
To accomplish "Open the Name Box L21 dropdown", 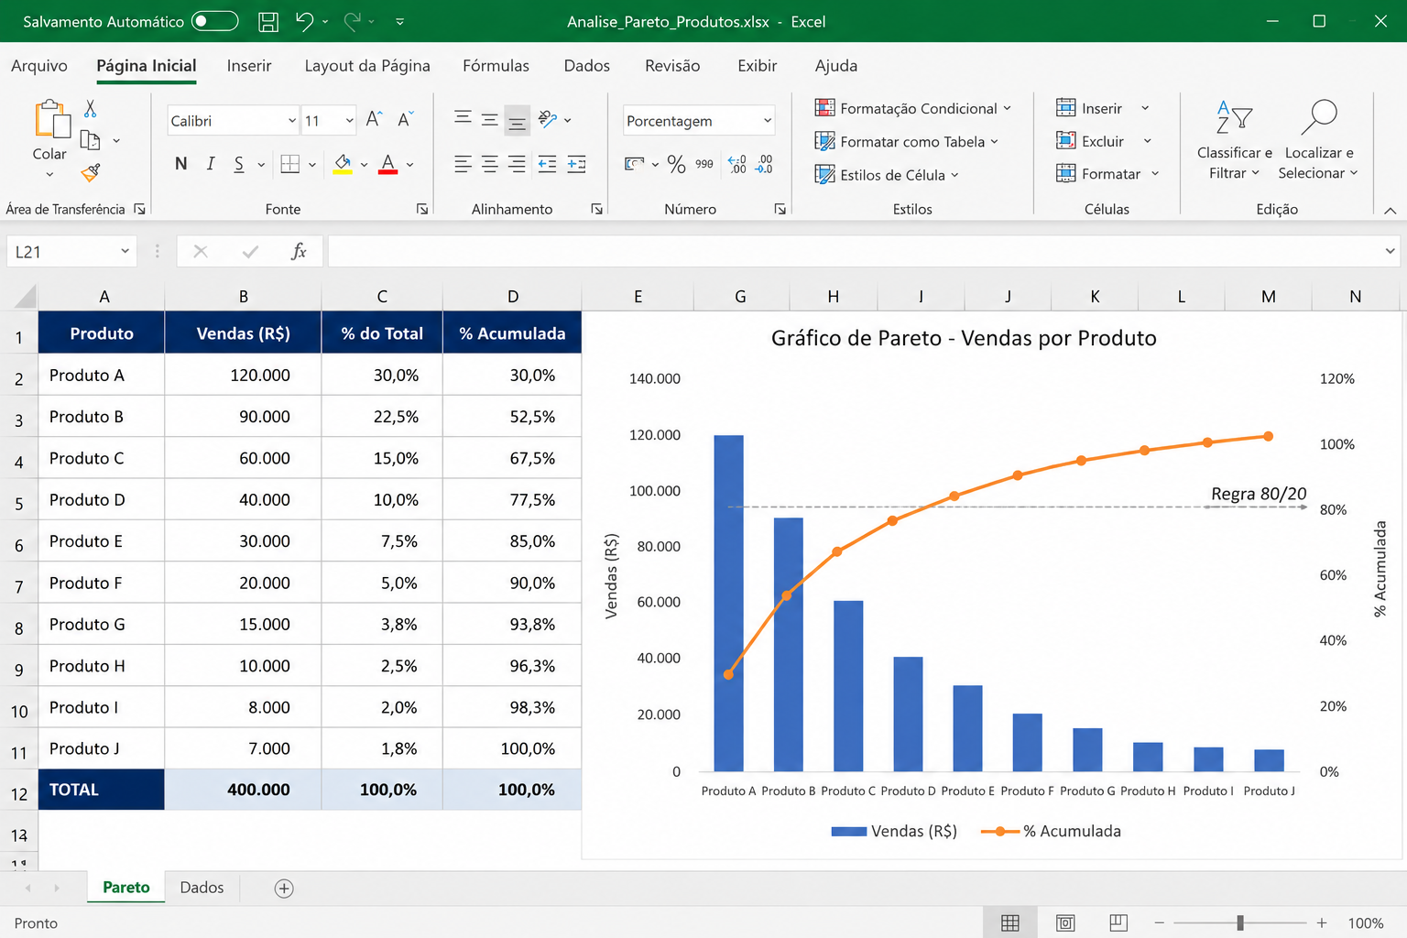I will coord(125,252).
